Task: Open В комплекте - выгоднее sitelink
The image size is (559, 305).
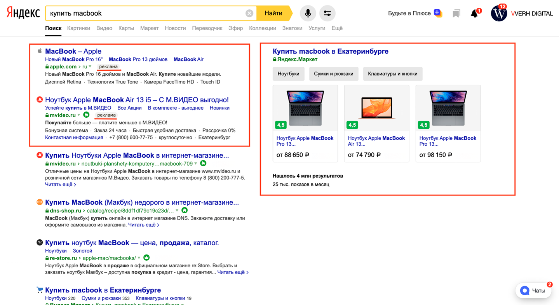Action: [x=176, y=108]
